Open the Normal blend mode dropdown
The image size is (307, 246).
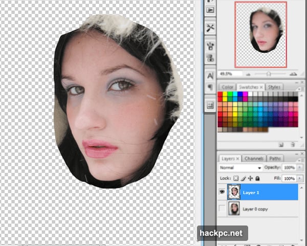[240, 168]
